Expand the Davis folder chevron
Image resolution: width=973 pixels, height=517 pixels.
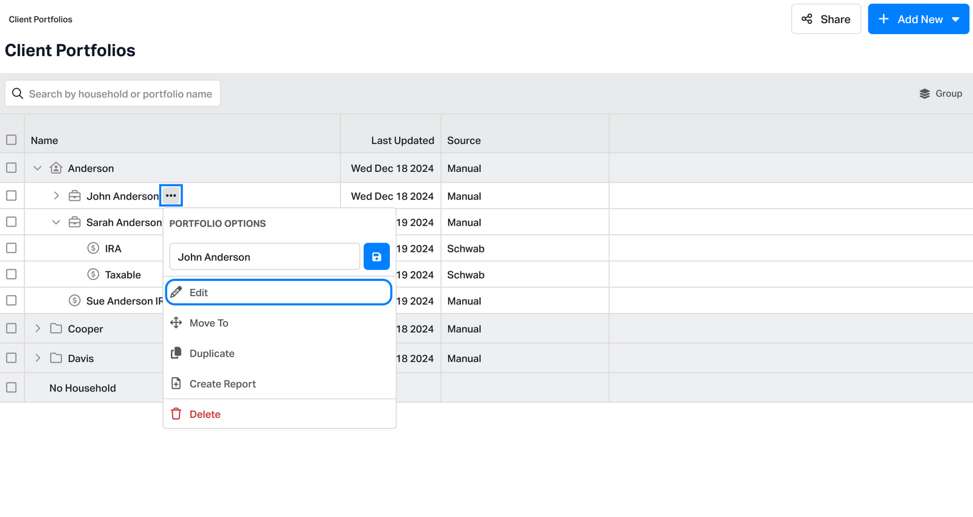click(38, 358)
